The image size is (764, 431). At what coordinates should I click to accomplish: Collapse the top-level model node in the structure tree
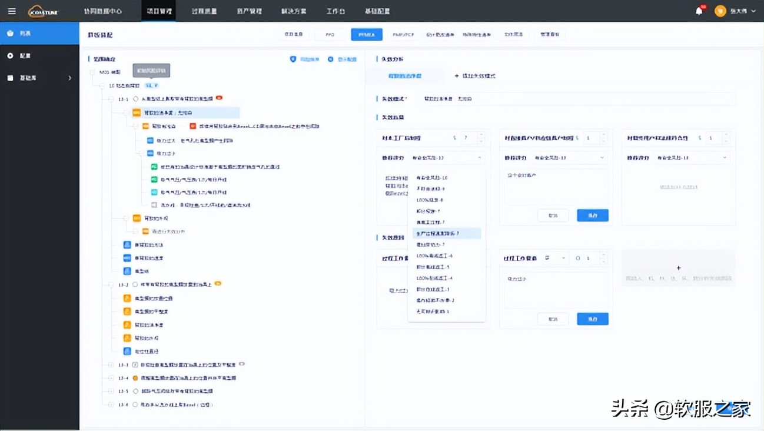tap(92, 71)
